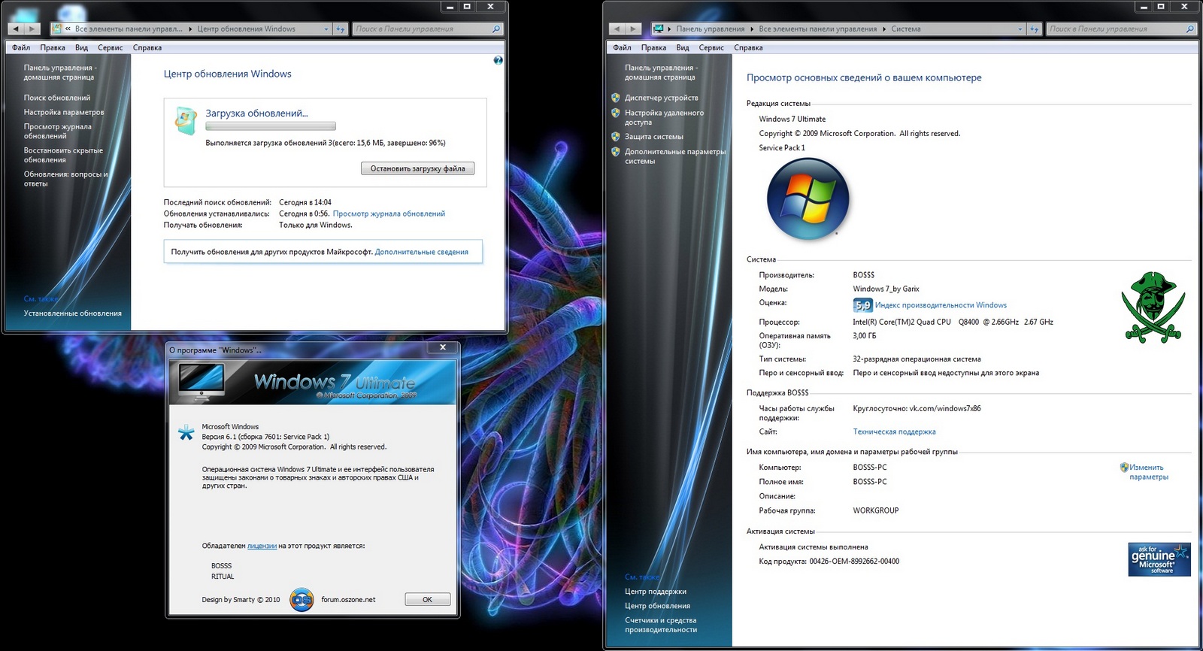
Task: Click shield icon next to Защита системы
Action: 616,137
